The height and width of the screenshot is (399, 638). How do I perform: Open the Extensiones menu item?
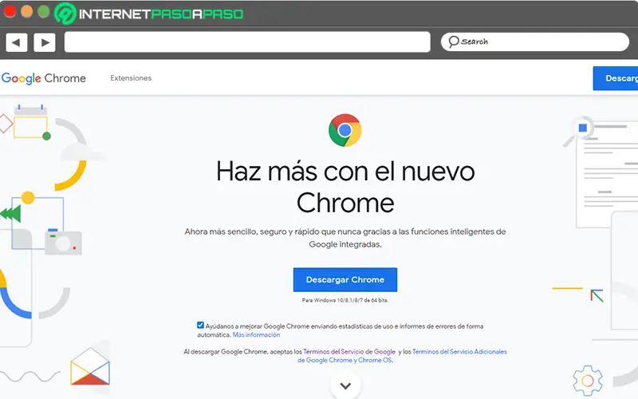pyautogui.click(x=131, y=77)
